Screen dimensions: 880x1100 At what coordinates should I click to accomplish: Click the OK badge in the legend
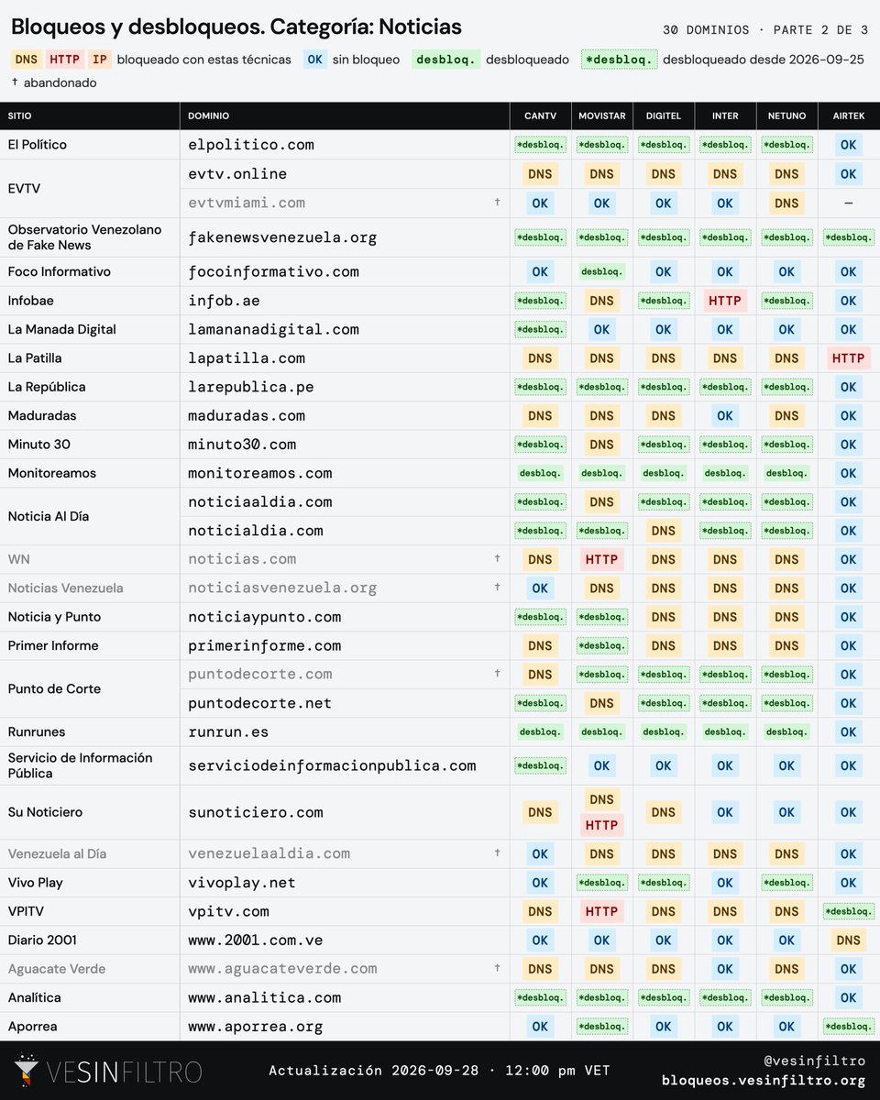click(x=314, y=60)
